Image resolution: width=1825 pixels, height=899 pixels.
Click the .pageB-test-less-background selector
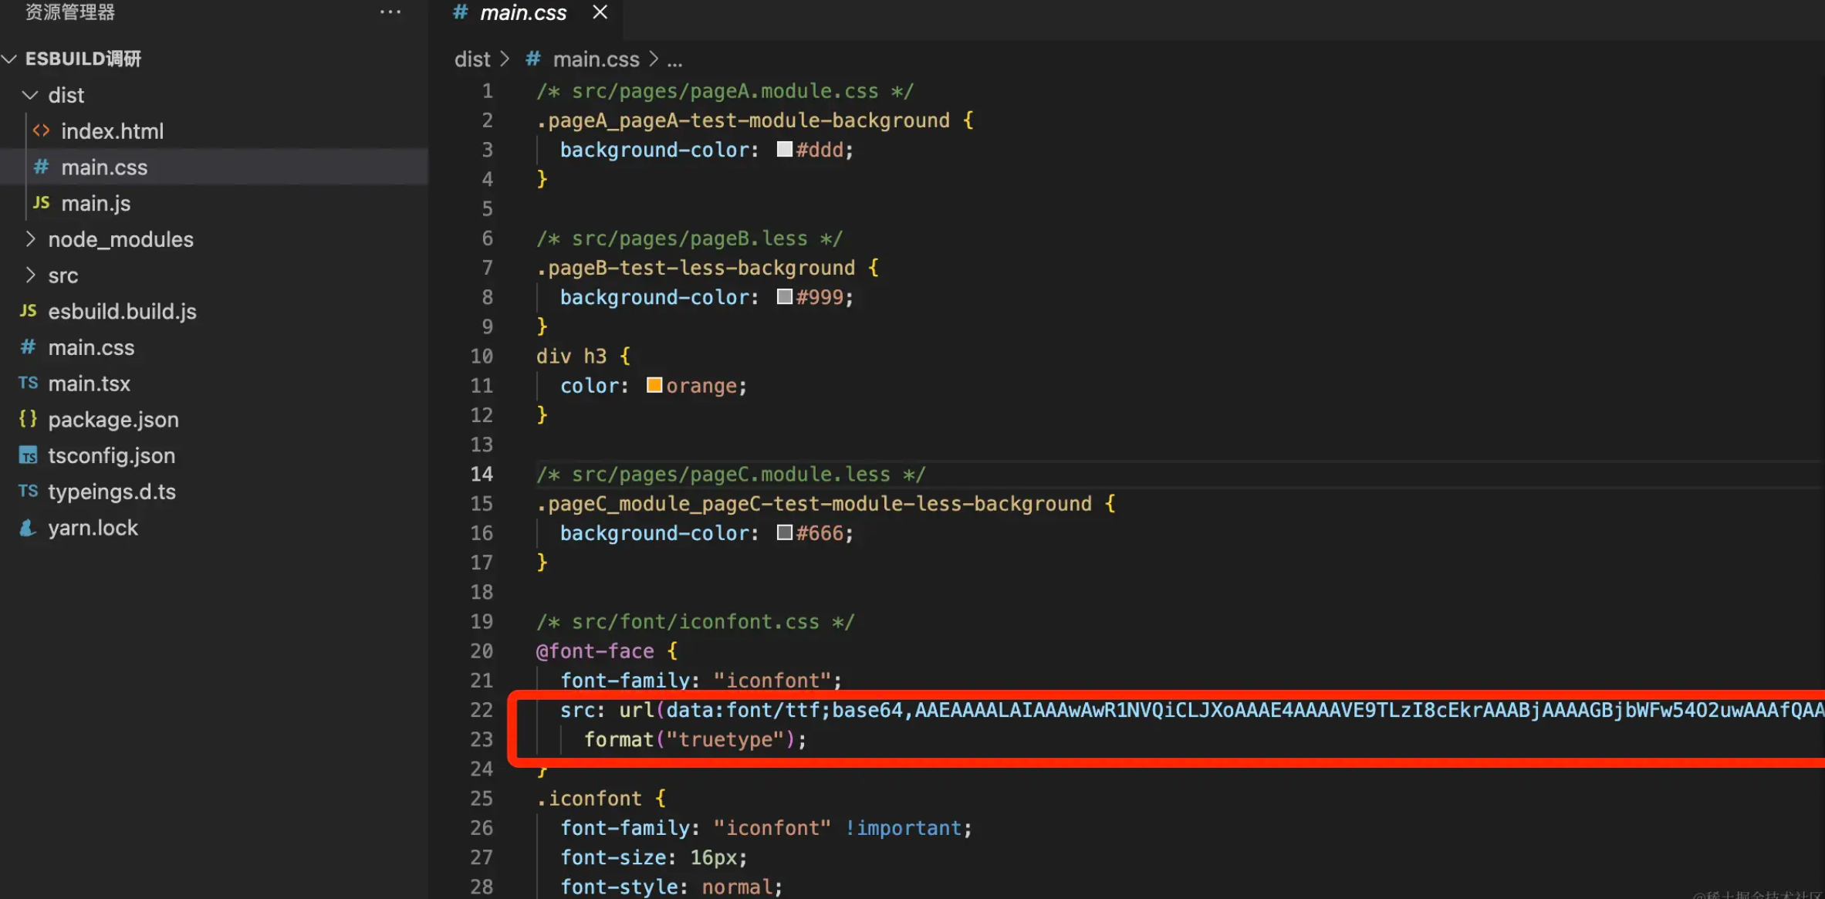(695, 268)
